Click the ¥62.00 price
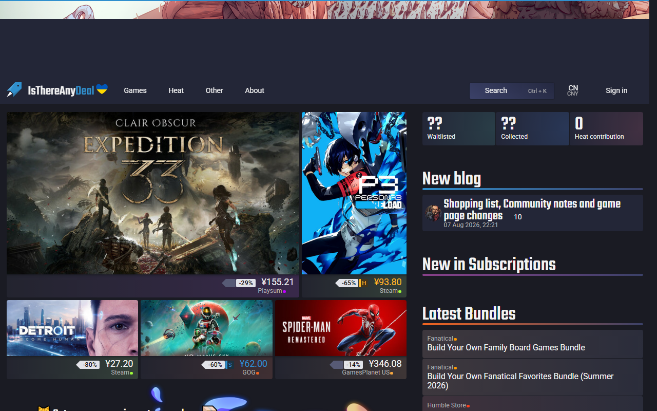The height and width of the screenshot is (411, 657). point(253,364)
